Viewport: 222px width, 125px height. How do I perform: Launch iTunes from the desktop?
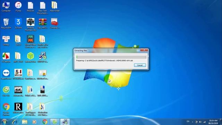click(x=18, y=7)
